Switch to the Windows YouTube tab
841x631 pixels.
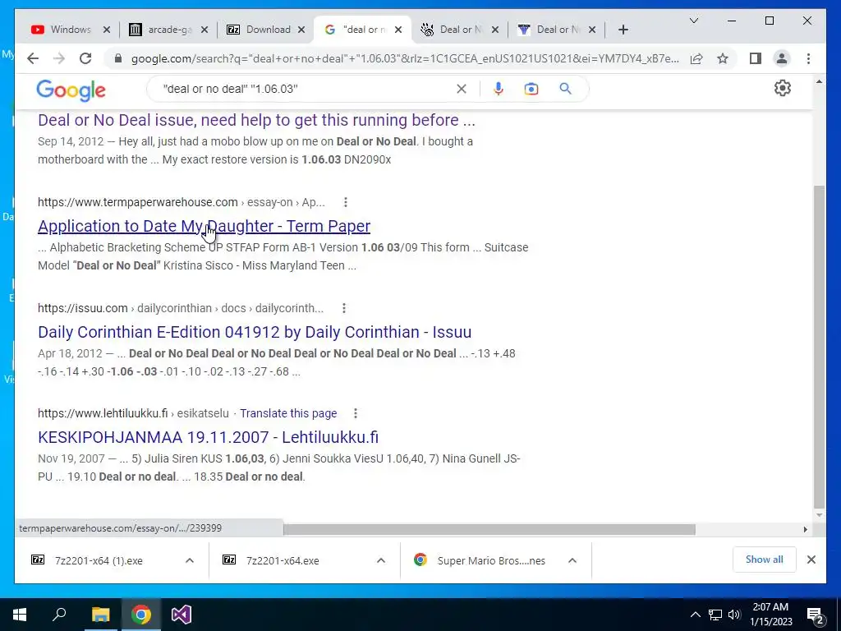tap(70, 30)
